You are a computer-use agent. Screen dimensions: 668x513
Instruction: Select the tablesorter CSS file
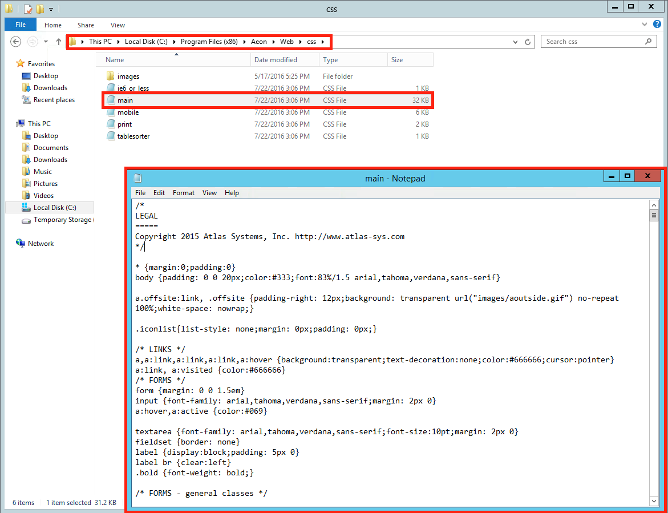(133, 136)
